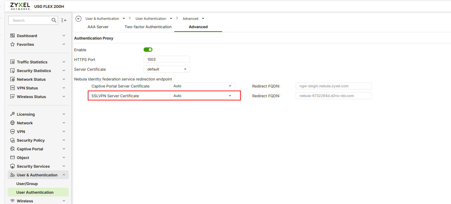Viewport: 451px width, 204px height.
Task: Click the VPN Status icon
Action: point(12,88)
